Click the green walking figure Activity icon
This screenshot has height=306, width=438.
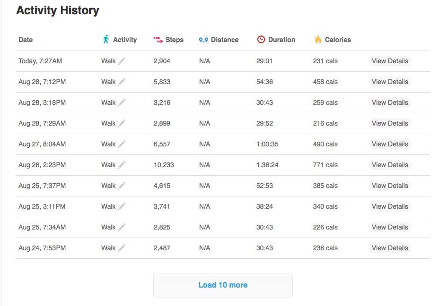tap(105, 39)
